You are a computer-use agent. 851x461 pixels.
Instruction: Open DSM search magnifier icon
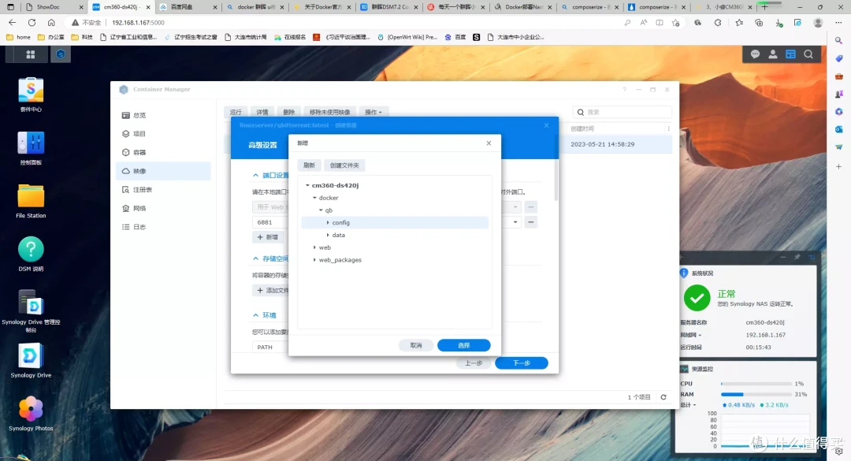click(808, 54)
